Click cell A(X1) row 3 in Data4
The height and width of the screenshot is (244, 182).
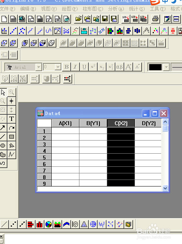pos(65,144)
